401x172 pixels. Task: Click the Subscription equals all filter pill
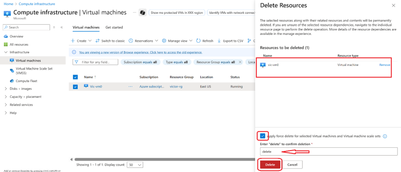(x=141, y=62)
